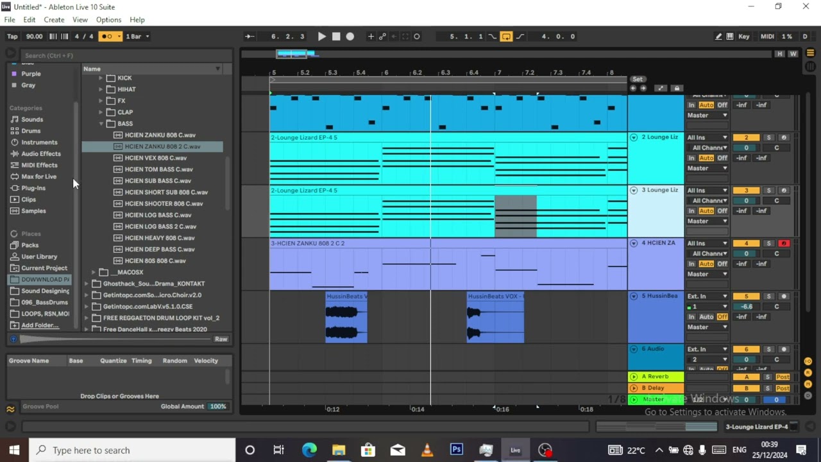Viewport: 821px width, 462px height.
Task: Open the View menu
Action: click(80, 20)
